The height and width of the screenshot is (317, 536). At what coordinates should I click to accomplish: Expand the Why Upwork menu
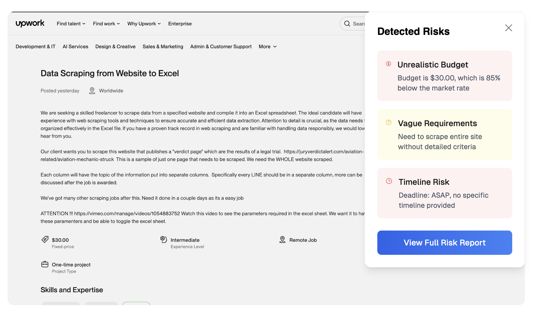click(x=144, y=24)
